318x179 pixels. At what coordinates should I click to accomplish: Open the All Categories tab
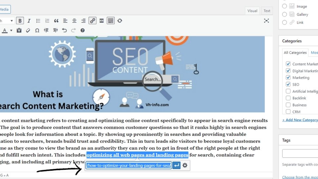[x=295, y=53]
